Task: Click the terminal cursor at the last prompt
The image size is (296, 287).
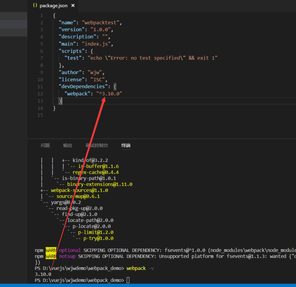Action: coord(128,280)
